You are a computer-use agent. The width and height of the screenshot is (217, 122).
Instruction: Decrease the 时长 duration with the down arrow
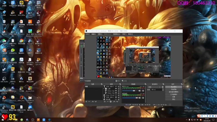(163, 90)
